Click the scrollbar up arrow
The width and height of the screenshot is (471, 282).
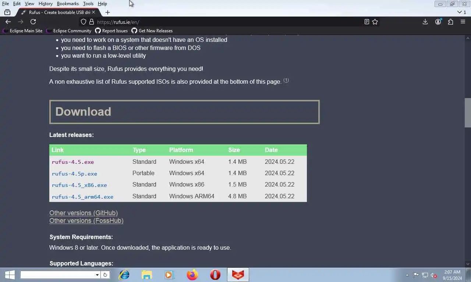point(468,38)
